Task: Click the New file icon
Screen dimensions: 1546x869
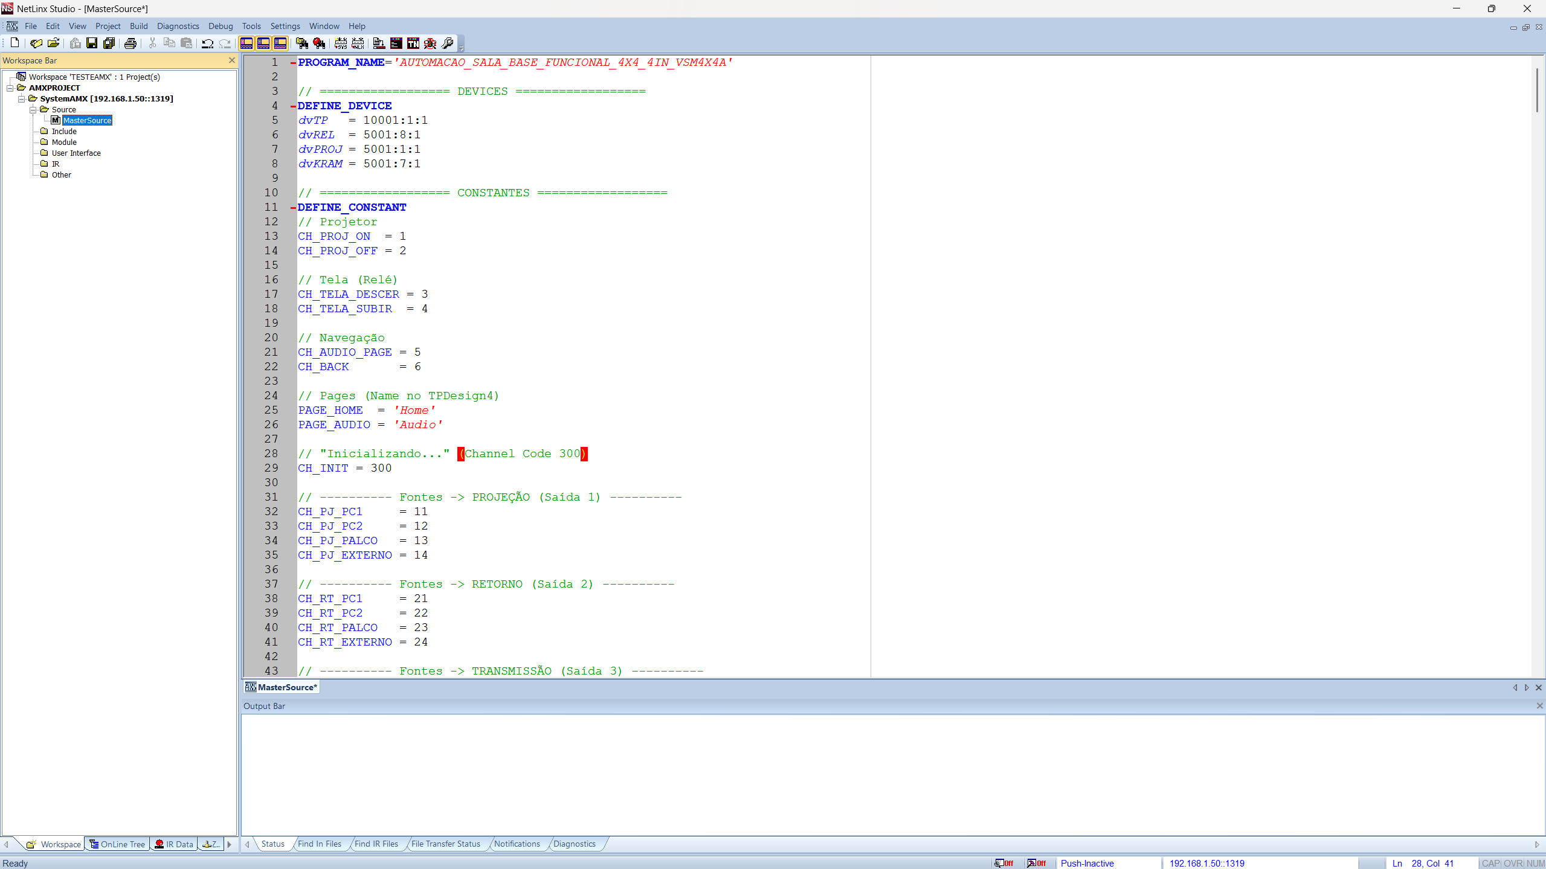Action: pyautogui.click(x=14, y=43)
